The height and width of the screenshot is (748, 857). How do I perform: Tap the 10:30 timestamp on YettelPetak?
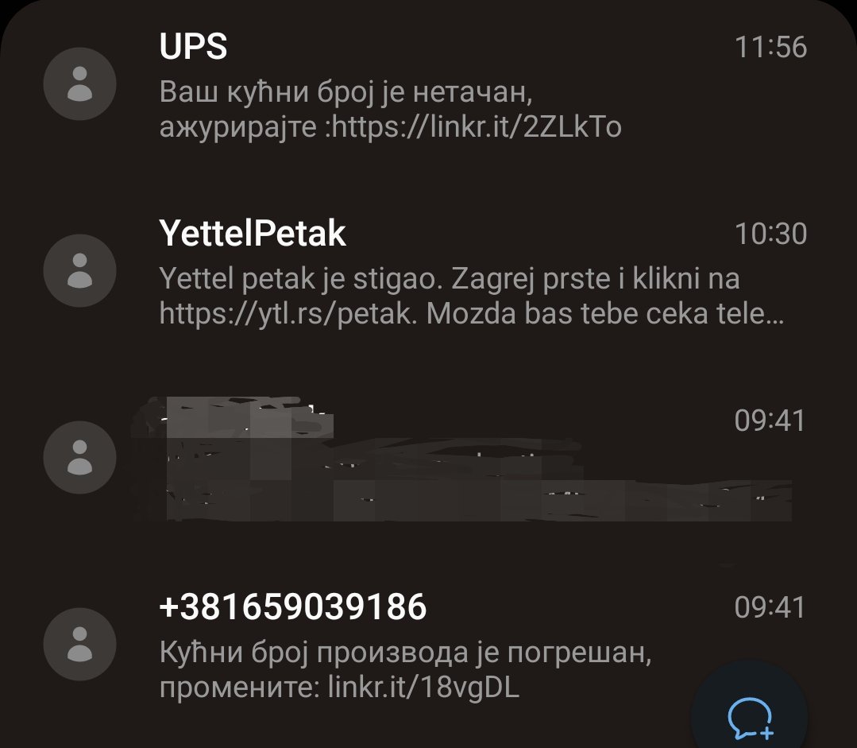click(770, 234)
